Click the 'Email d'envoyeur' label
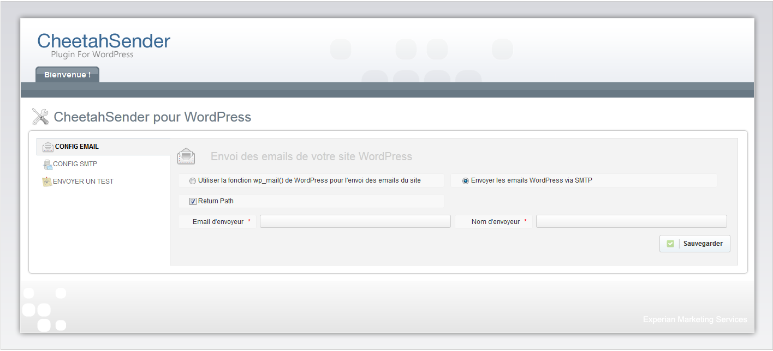Viewport: 773px width, 351px height. [218, 222]
